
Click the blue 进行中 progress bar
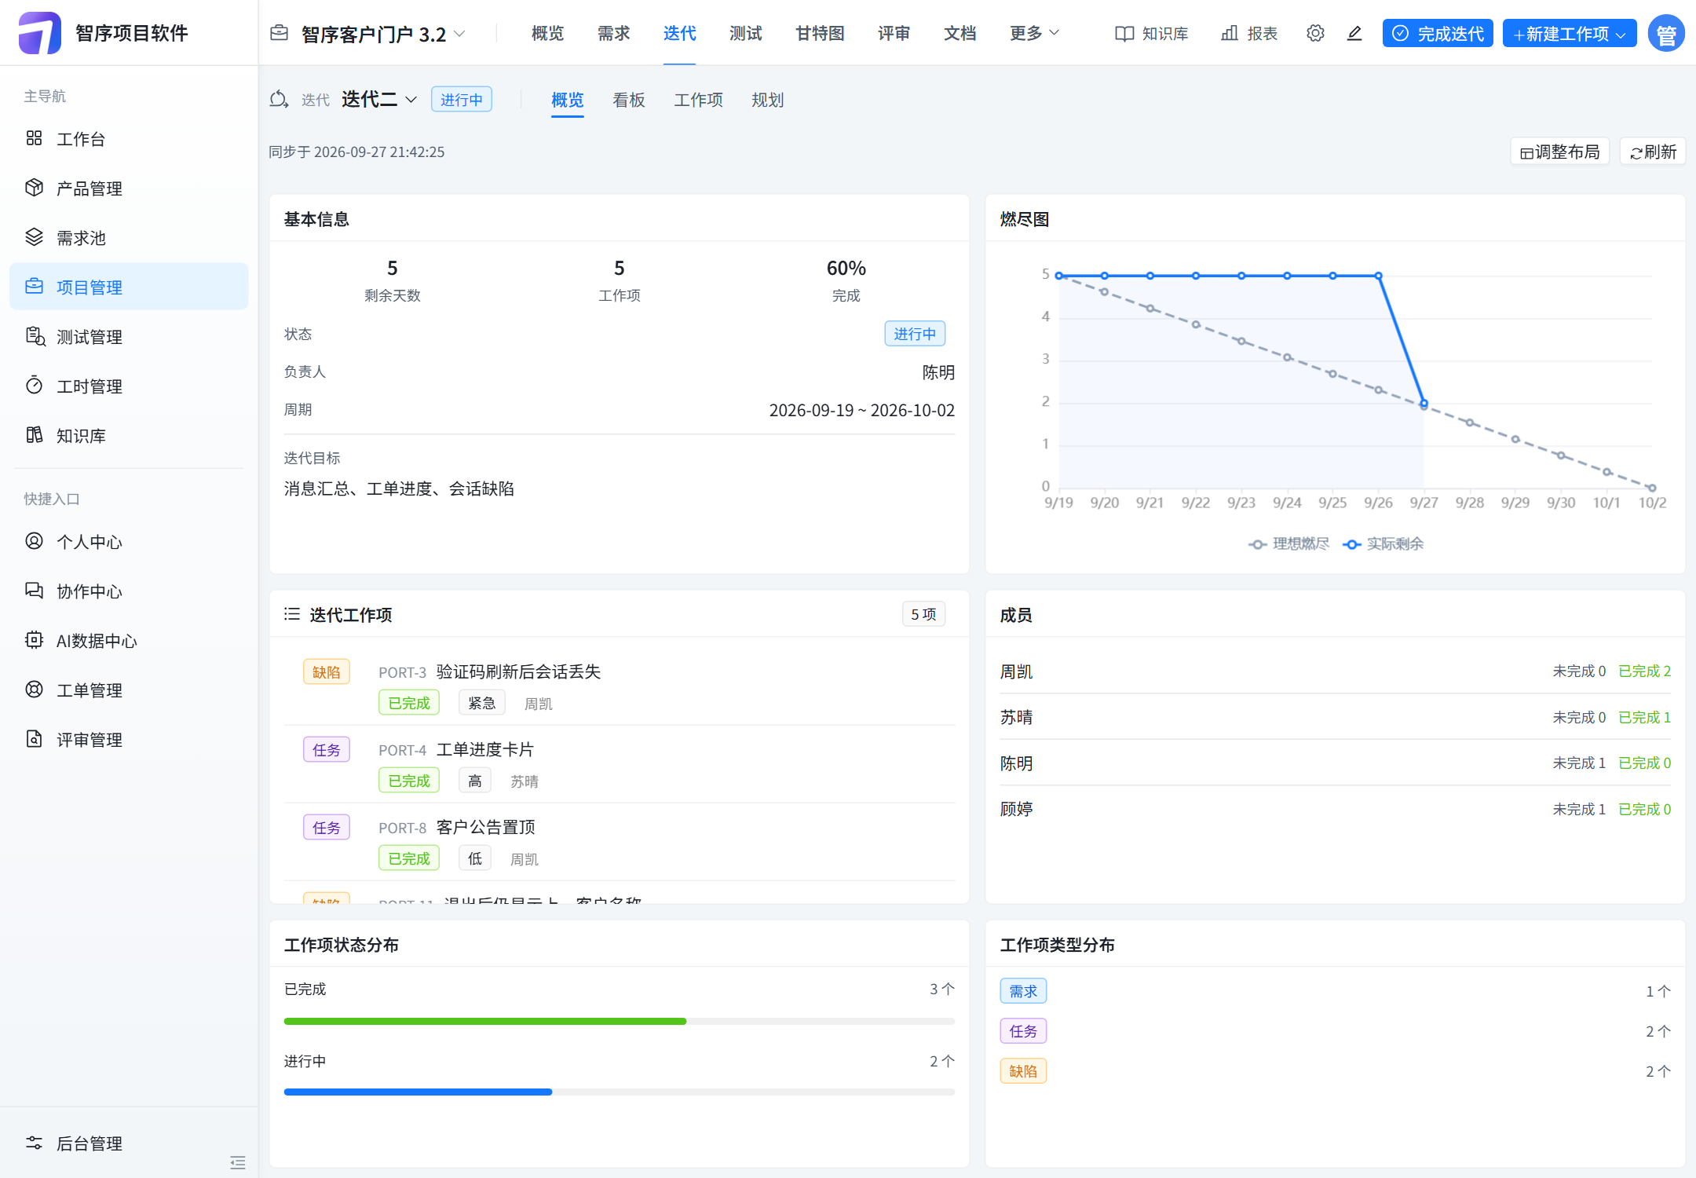point(418,1092)
